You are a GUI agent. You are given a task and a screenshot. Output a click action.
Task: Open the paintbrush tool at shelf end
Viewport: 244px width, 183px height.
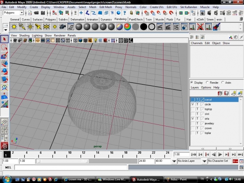[x=216, y=27]
